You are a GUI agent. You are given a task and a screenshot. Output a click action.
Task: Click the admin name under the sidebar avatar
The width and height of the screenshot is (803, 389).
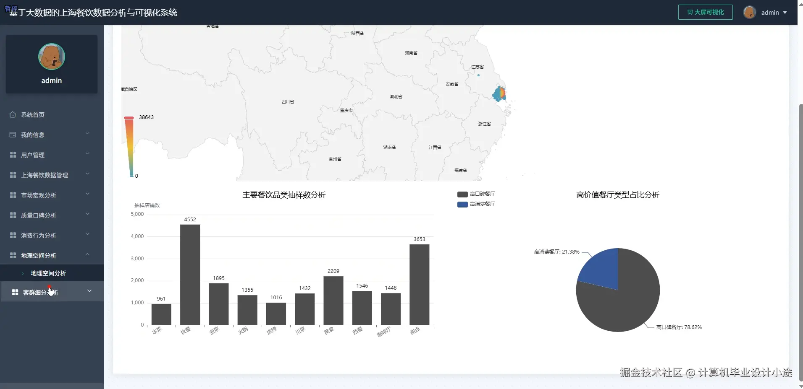click(x=52, y=80)
